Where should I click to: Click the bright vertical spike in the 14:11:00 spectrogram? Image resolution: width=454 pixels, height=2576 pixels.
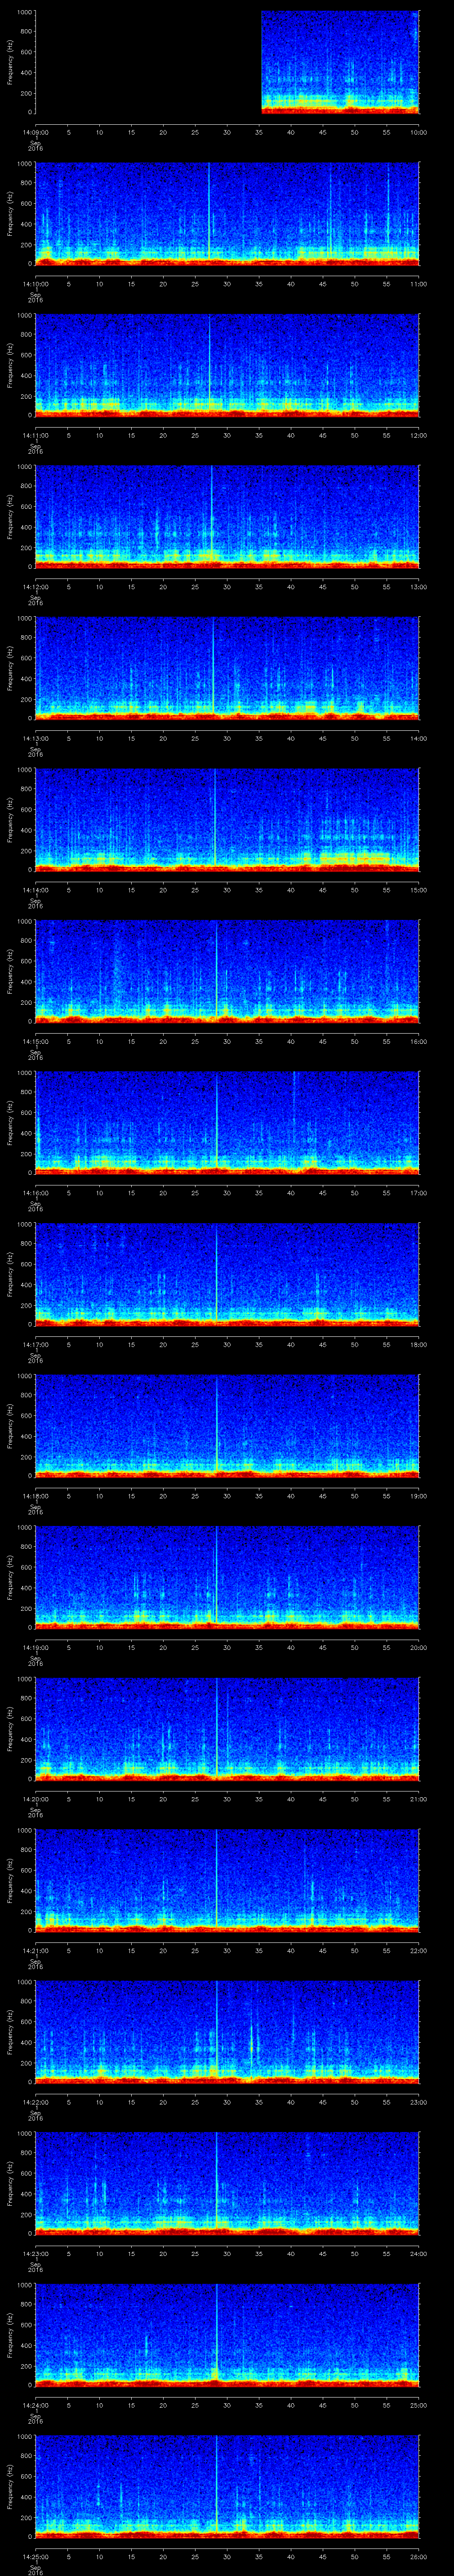[211, 360]
